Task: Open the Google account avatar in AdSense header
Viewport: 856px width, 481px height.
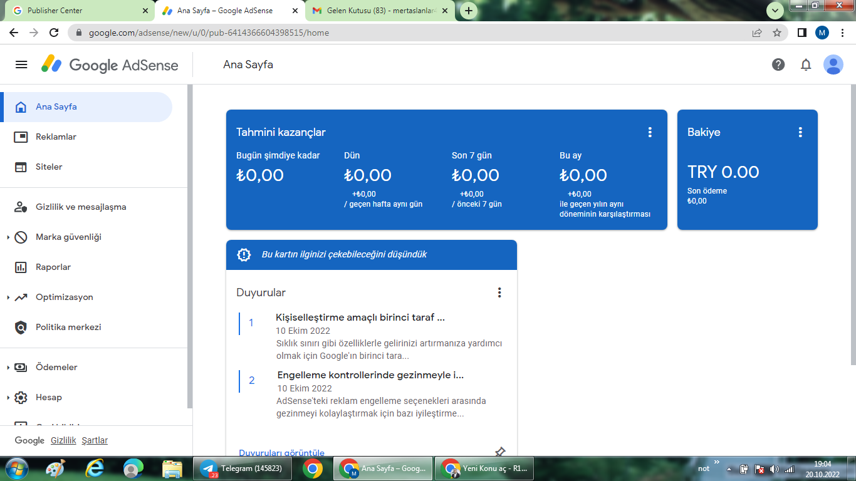Action: pos(833,65)
